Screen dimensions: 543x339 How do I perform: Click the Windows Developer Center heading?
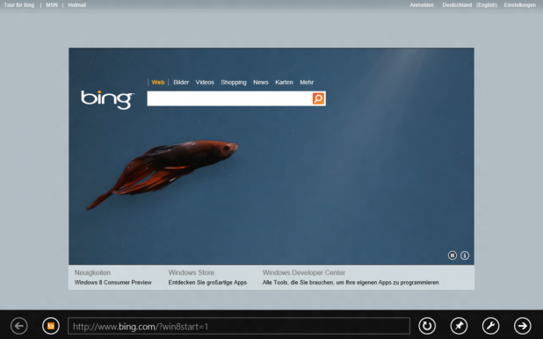[x=304, y=272]
